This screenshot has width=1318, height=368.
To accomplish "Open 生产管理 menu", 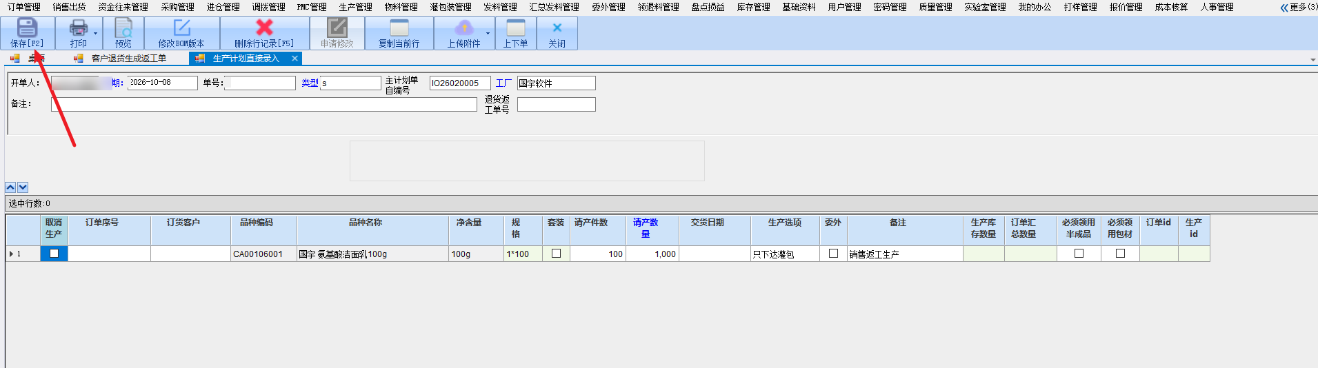I will 356,7.
